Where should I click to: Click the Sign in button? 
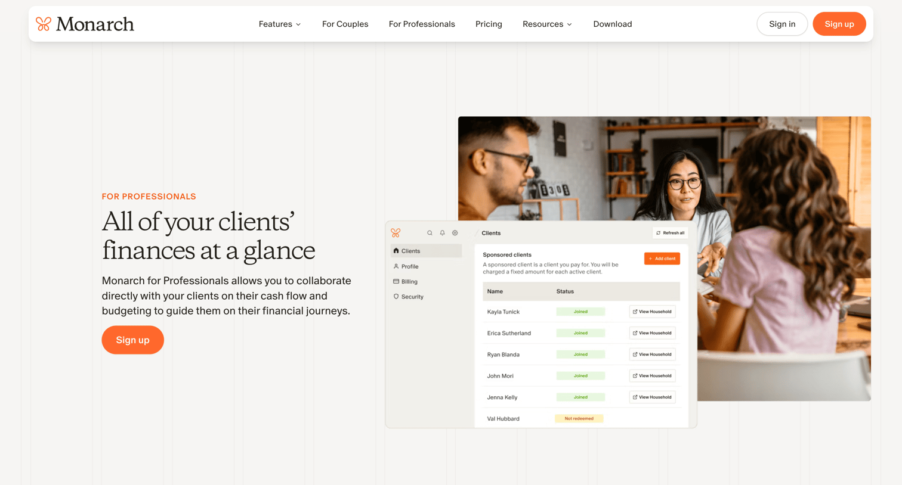tap(782, 24)
